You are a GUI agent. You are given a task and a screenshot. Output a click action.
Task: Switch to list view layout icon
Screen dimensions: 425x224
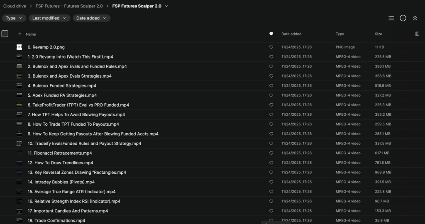tap(391, 18)
